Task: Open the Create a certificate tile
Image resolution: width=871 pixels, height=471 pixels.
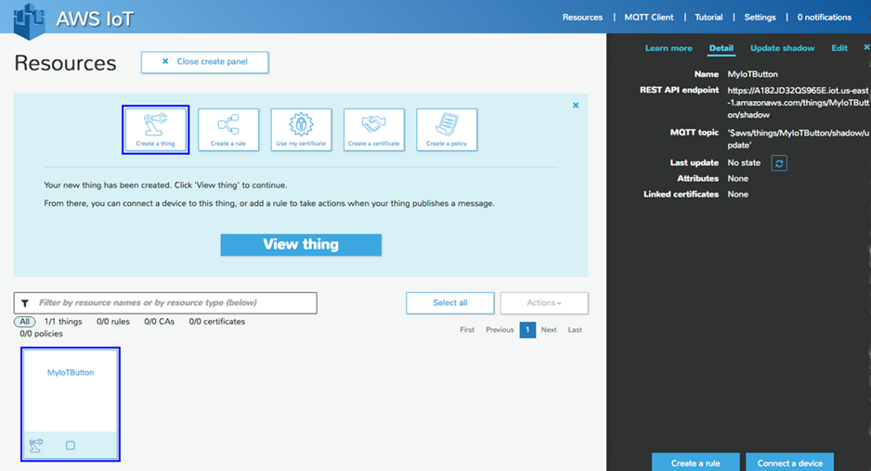Action: (x=374, y=130)
